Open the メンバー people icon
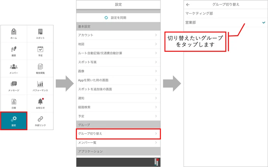The height and width of the screenshot is (167, 268). pos(14,67)
